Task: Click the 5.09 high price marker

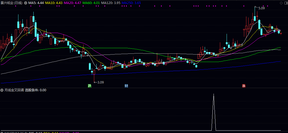Action: pyautogui.click(x=261, y=8)
